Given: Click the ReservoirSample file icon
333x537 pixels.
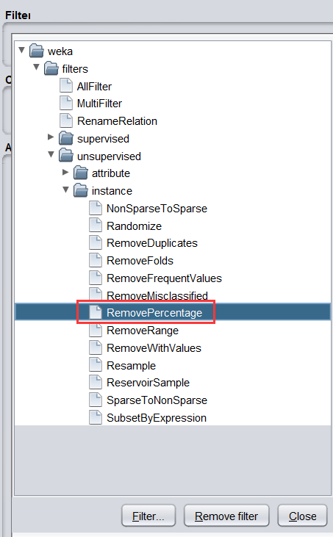Looking at the screenshot, I should click(x=96, y=382).
